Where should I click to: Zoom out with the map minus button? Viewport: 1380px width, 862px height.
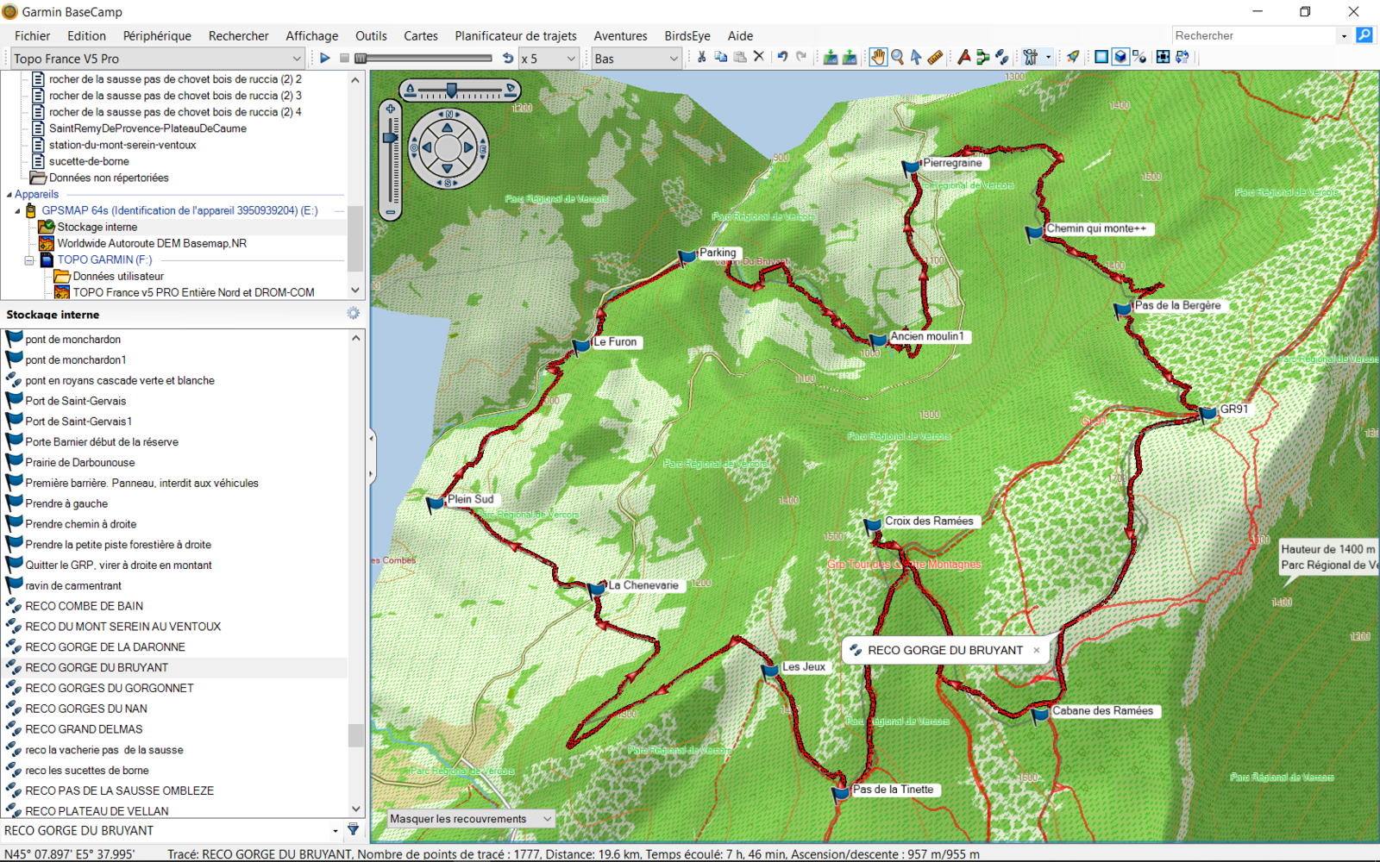click(390, 212)
